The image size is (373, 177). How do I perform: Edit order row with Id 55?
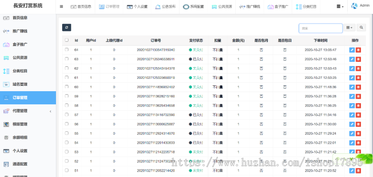[x=352, y=133]
